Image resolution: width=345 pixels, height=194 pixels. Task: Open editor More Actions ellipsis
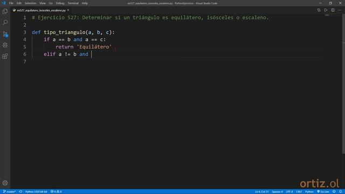340,10
